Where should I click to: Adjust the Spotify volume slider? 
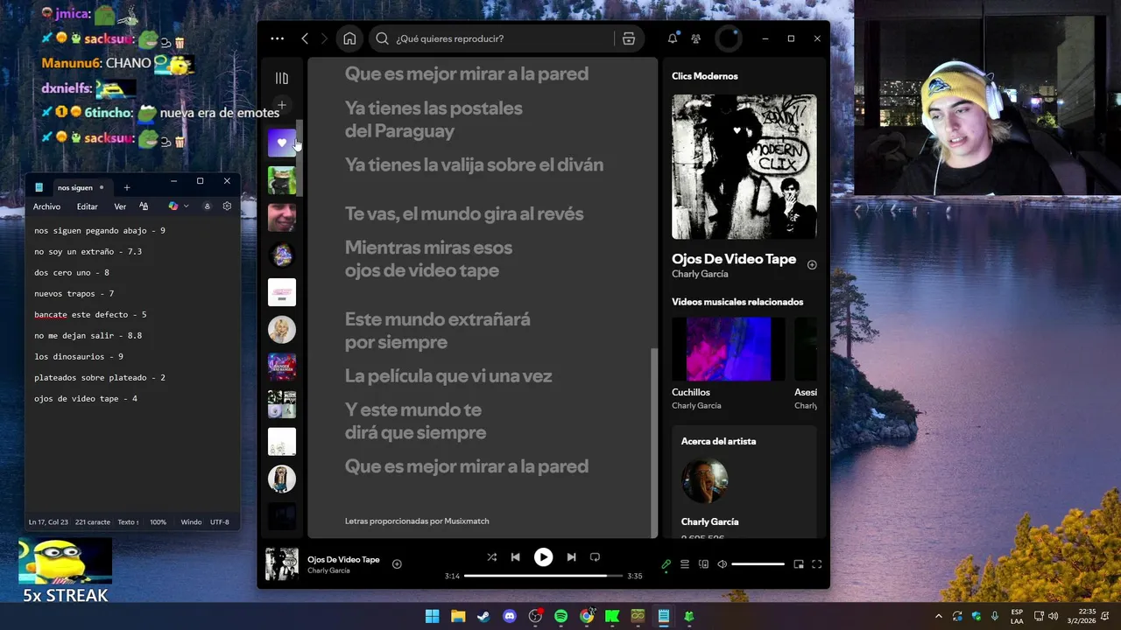pyautogui.click(x=758, y=564)
